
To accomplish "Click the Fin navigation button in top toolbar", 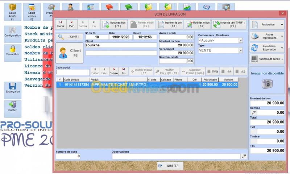I will (94, 24).
